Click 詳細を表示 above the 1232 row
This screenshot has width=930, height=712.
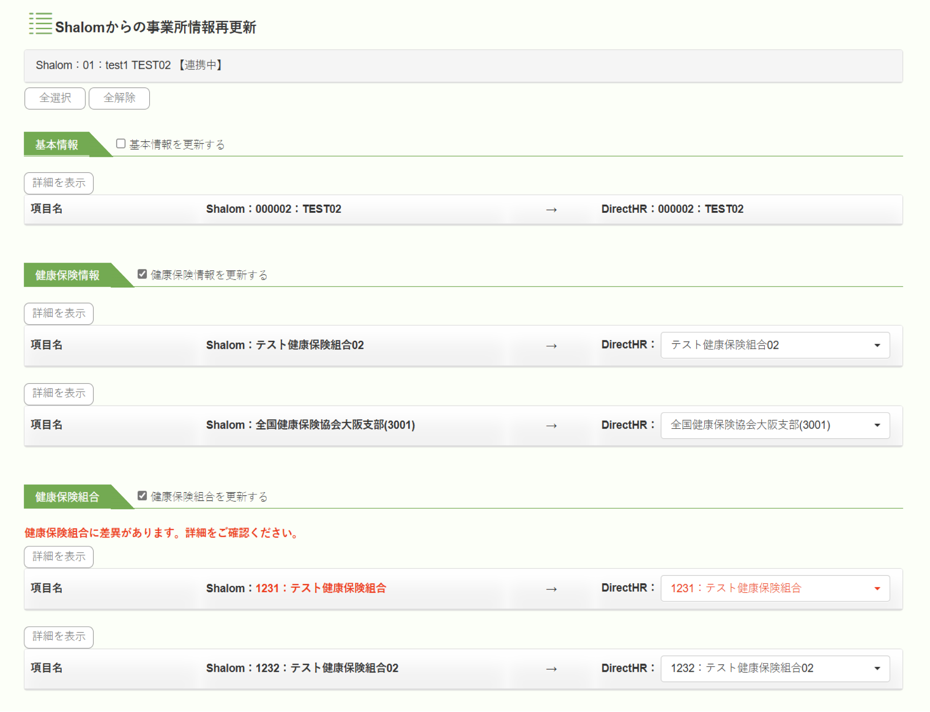pyautogui.click(x=59, y=636)
